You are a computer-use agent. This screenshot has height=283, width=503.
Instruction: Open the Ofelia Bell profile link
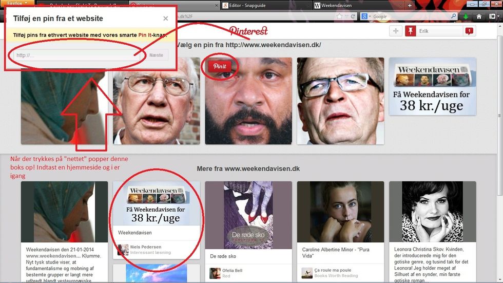click(232, 271)
